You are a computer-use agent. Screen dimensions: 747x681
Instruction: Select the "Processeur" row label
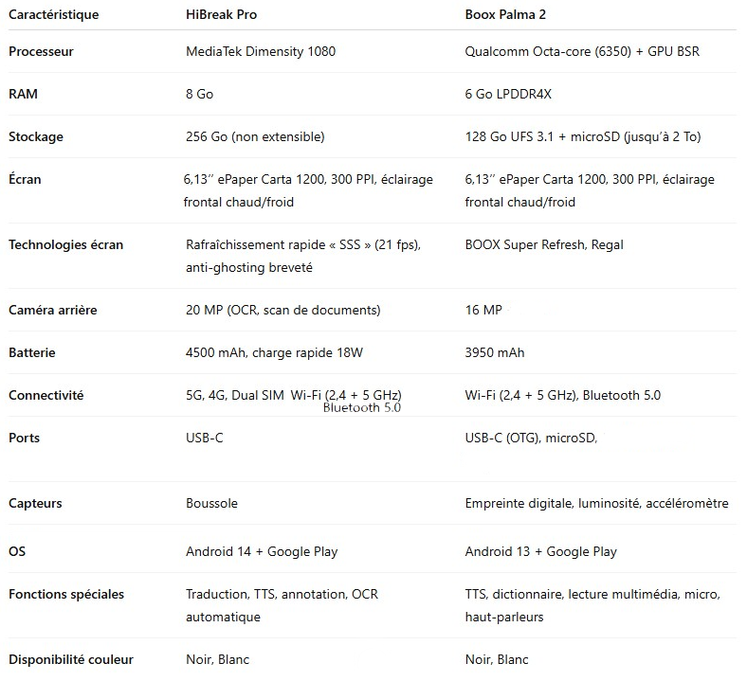41,51
